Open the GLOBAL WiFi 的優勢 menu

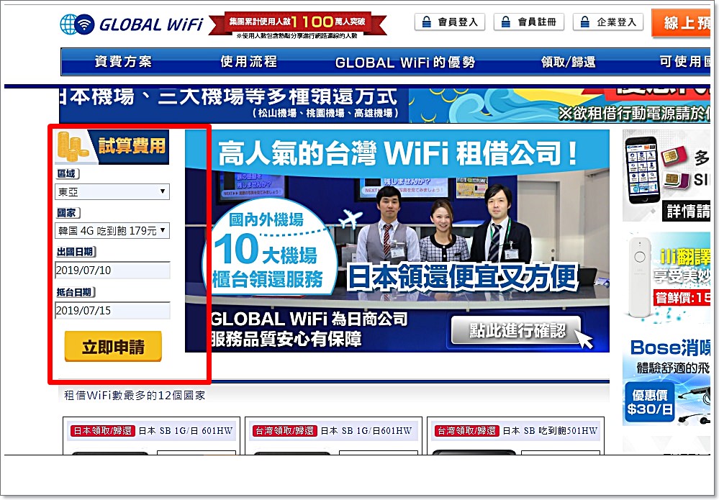pos(405,63)
